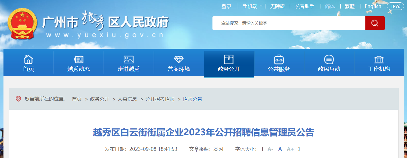This screenshot has height=158, width=407.
Task: Go to 公开招考招聘 in the breadcrumb
Action: pos(160,99)
